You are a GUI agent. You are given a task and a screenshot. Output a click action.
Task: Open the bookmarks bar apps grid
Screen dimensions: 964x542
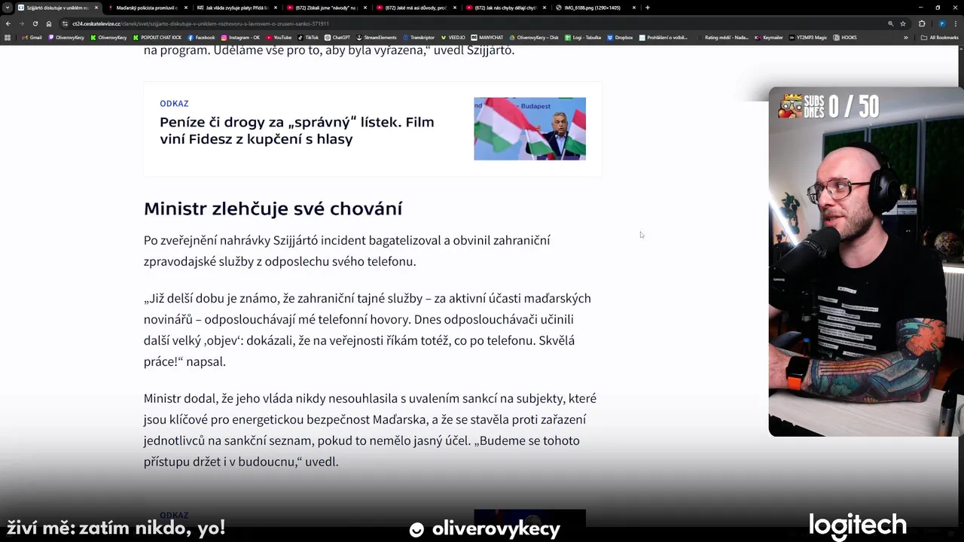click(8, 37)
